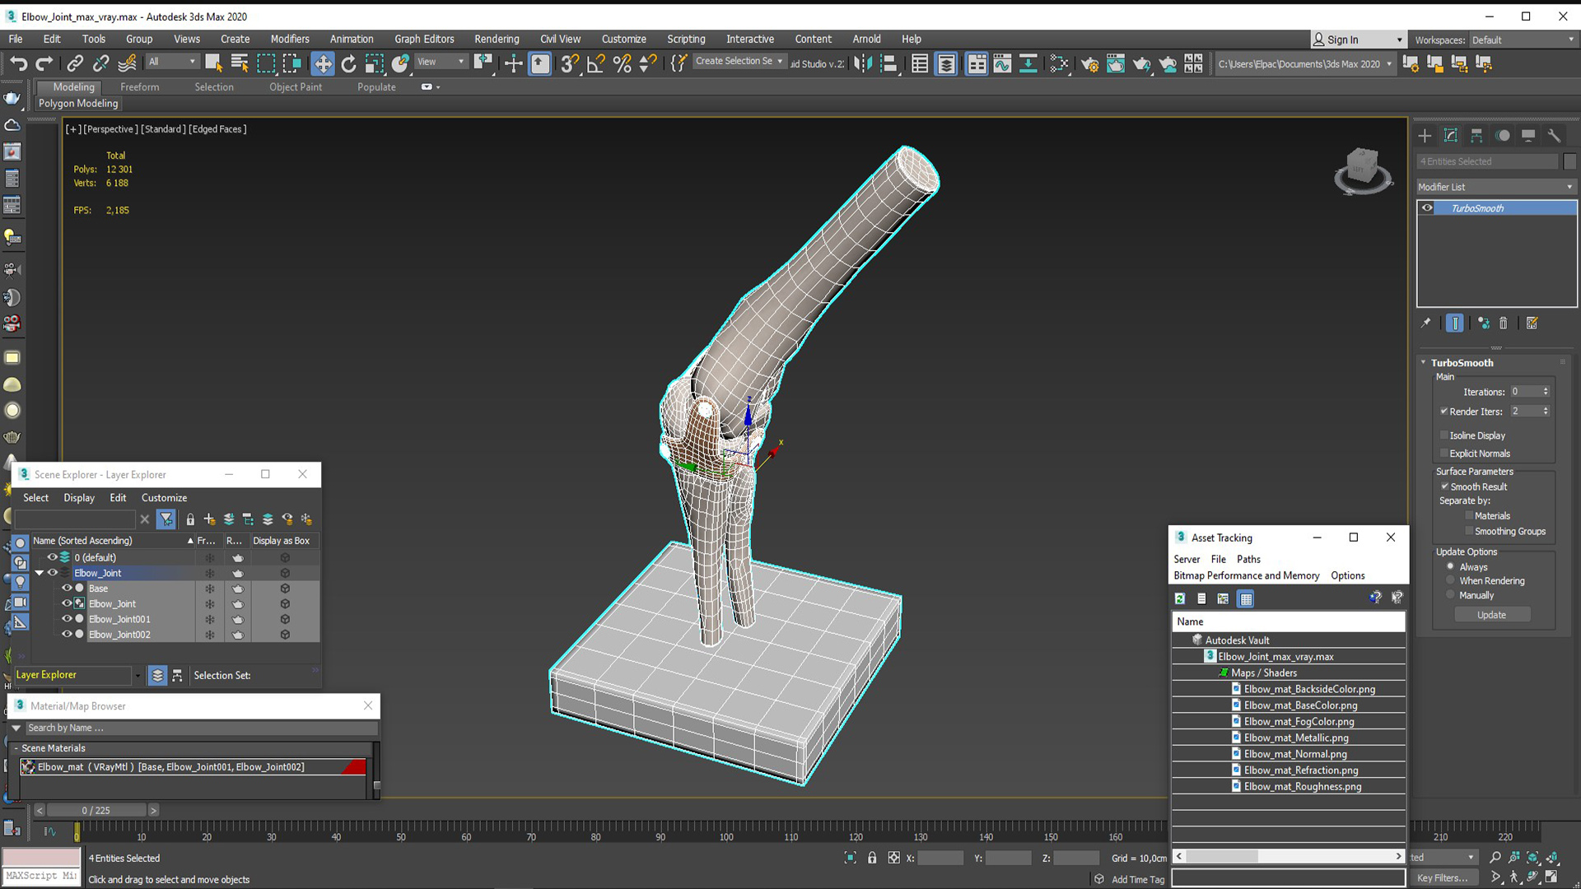
Task: Click in the Search by Name field
Action: (200, 728)
